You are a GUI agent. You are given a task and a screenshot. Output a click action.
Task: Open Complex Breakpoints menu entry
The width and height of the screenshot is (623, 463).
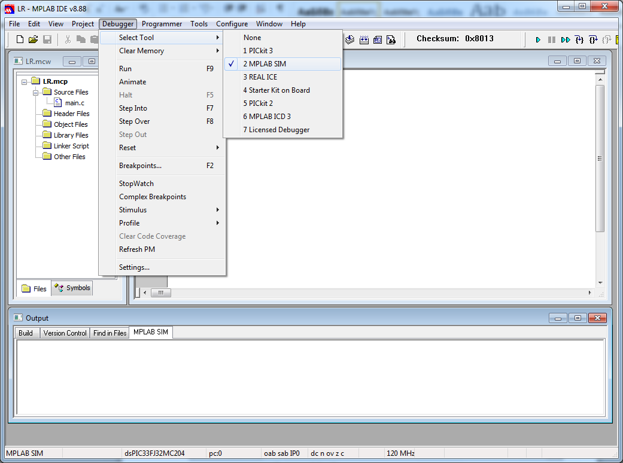pyautogui.click(x=162, y=197)
